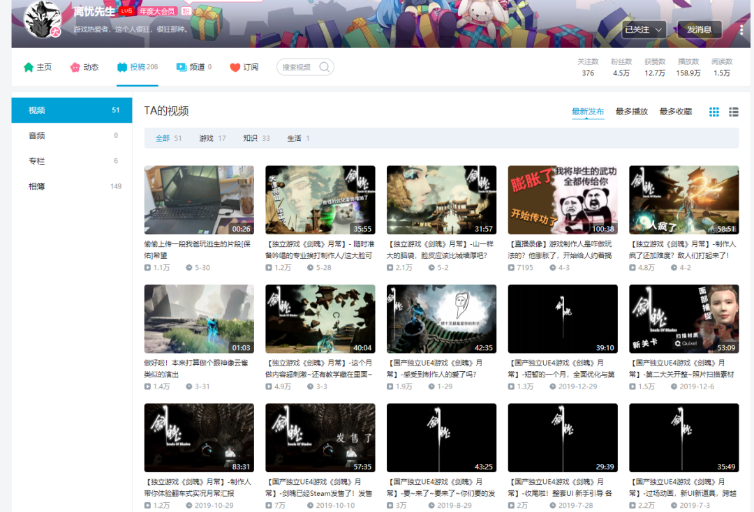Screen dimensions: 754x512
Task: Open video title 偷偷上传一段我爸玩逃生的片段
Action: [198, 250]
